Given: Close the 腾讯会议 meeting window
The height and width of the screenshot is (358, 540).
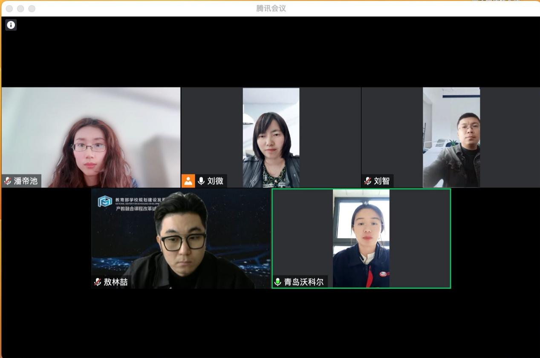Looking at the screenshot, I should 9,9.
